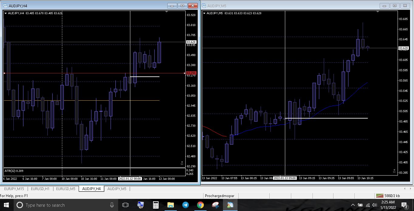This screenshot has height=211, width=414.
Task: Select the white horizontal line on the M5 chart
Action: [326, 118]
